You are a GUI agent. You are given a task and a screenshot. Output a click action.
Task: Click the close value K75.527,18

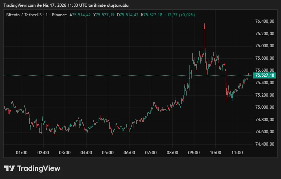(151, 15)
